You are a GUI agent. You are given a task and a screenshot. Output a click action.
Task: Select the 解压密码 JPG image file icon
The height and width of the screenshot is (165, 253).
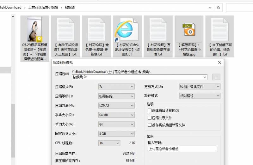[189, 30]
